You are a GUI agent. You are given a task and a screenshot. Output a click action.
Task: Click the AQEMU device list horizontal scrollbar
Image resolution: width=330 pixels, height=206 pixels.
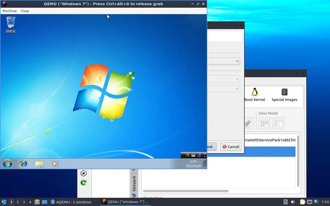[186, 191]
